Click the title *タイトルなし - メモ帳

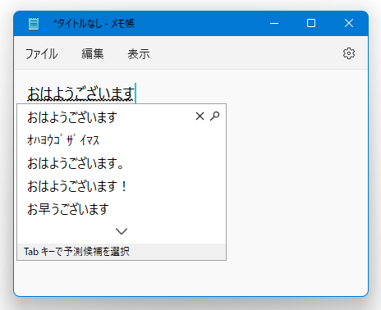coord(94,24)
